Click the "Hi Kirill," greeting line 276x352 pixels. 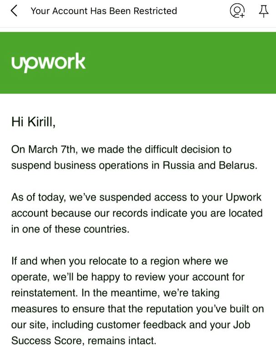pos(33,122)
